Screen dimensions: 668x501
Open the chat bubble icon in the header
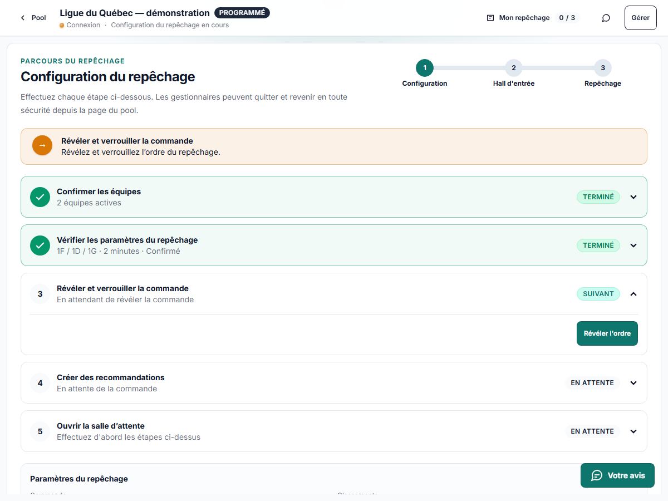606,18
